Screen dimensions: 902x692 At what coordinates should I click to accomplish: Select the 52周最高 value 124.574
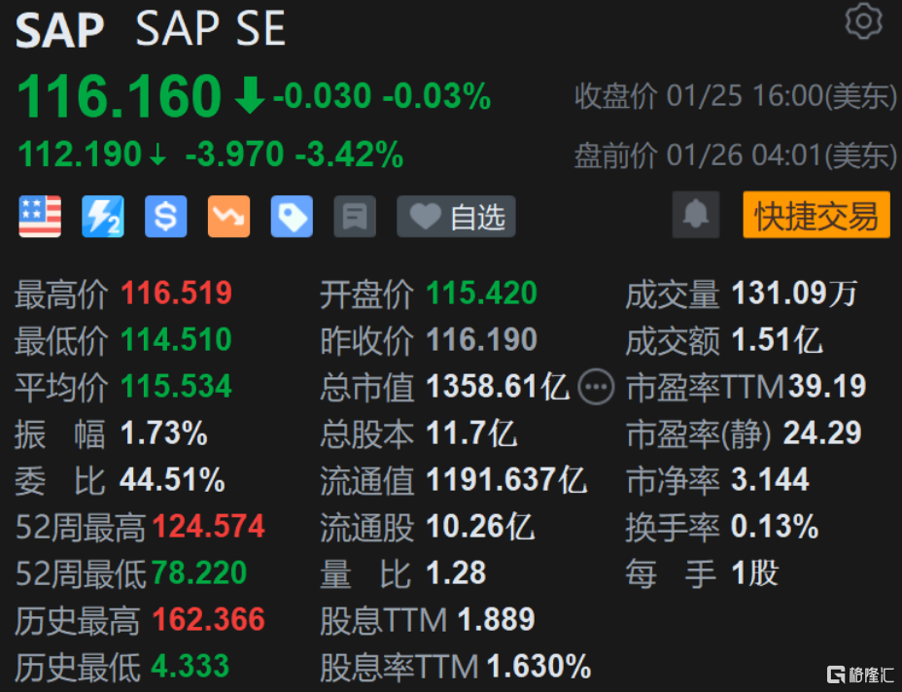[209, 526]
